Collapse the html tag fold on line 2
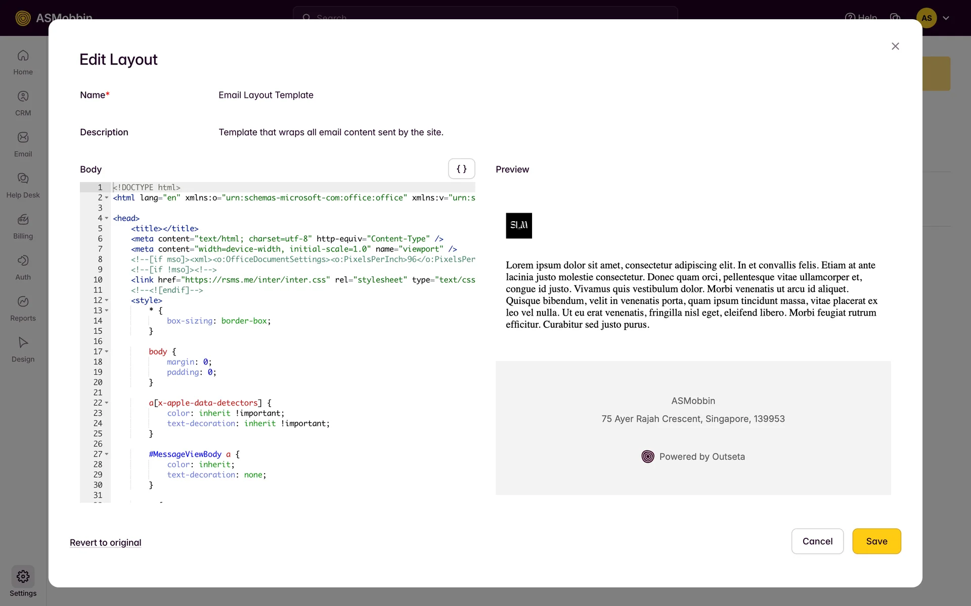The height and width of the screenshot is (606, 971). click(107, 198)
